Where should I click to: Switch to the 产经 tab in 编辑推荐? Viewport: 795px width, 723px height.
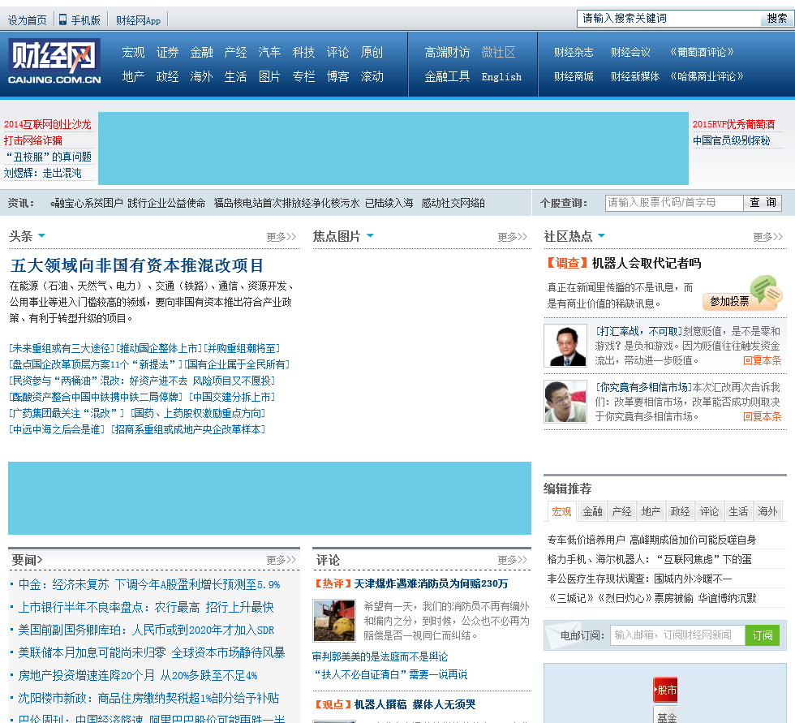tap(621, 511)
